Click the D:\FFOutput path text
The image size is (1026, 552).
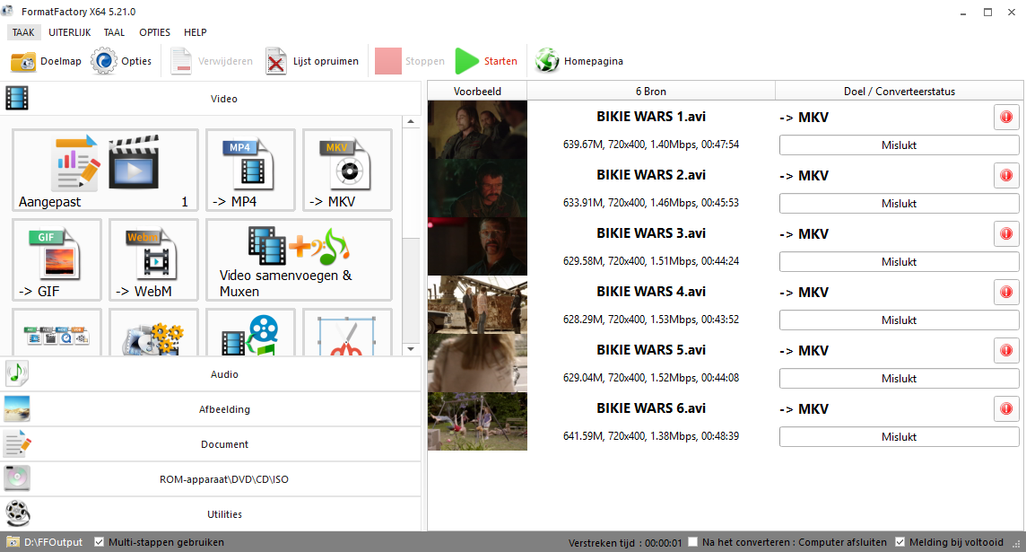click(x=54, y=542)
